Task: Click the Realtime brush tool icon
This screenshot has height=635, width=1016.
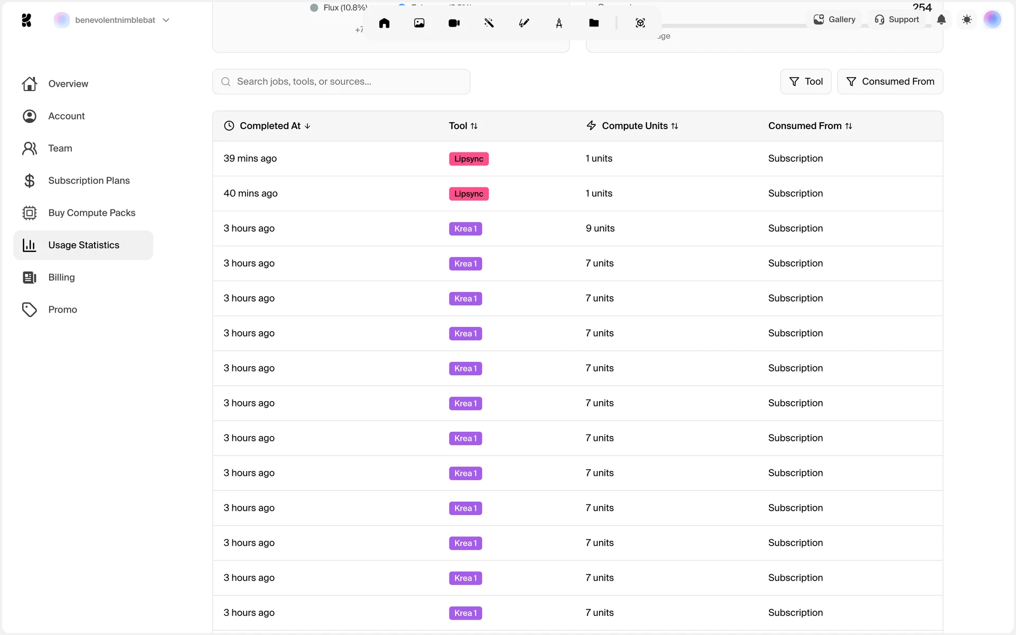Action: tap(524, 23)
